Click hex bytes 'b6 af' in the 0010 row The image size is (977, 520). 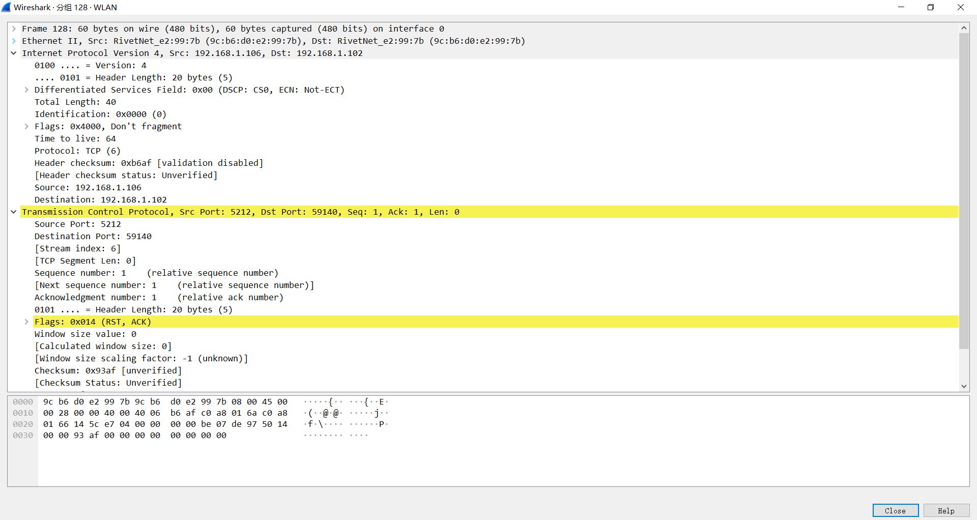[183, 413]
